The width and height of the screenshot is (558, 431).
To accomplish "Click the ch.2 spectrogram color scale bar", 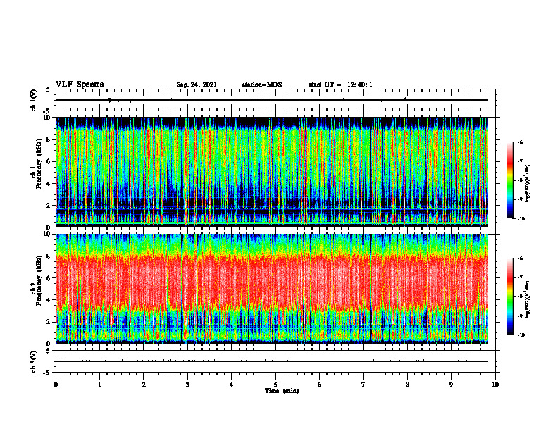I will pos(509,296).
